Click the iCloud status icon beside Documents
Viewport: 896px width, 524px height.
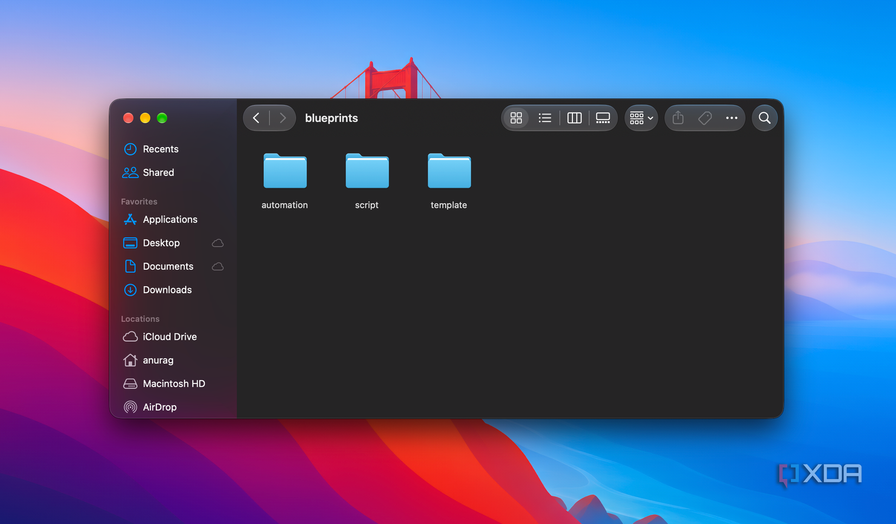pos(218,266)
